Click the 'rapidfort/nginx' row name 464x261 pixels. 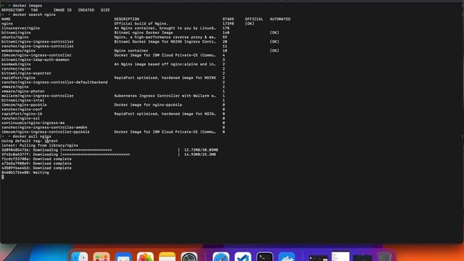(x=18, y=78)
